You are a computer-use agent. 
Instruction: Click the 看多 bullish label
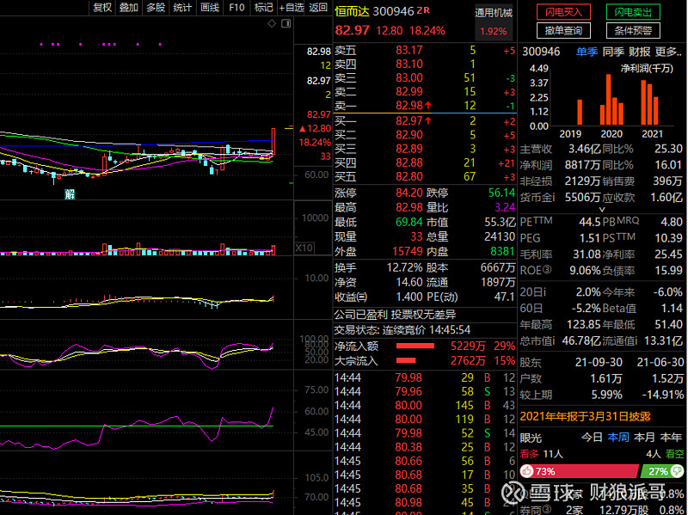529,454
